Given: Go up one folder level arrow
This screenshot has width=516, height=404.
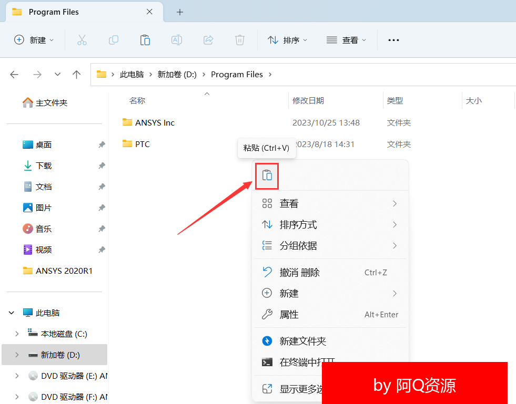Looking at the screenshot, I should (x=76, y=75).
